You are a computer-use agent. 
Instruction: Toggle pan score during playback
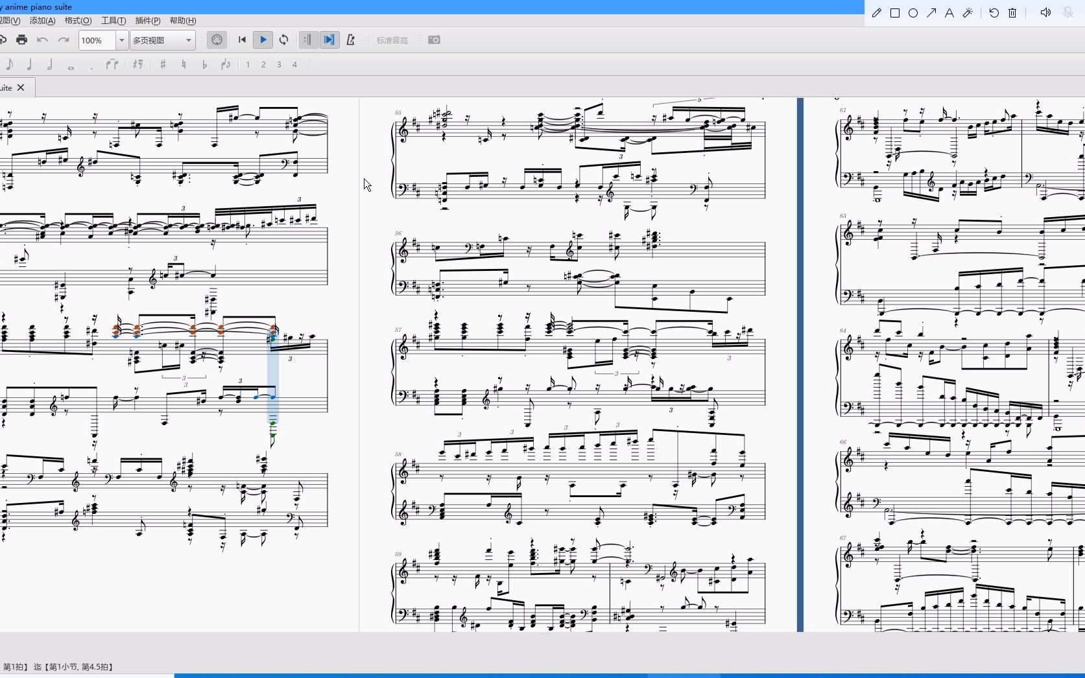329,40
